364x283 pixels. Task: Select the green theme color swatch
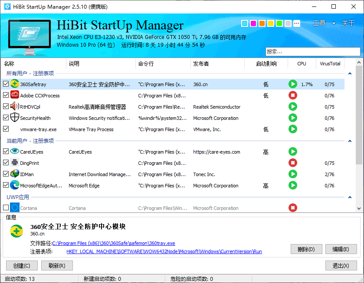point(279,23)
